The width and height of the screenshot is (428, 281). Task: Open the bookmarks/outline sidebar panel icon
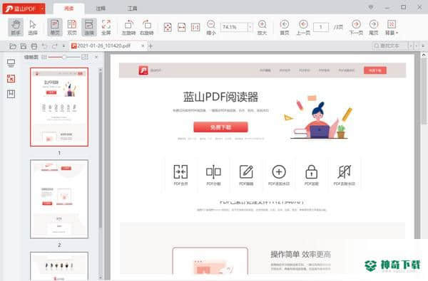pyautogui.click(x=11, y=64)
